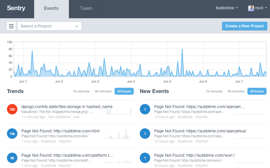Click sparkline of django.contrib.staticfiles event

[117, 112]
